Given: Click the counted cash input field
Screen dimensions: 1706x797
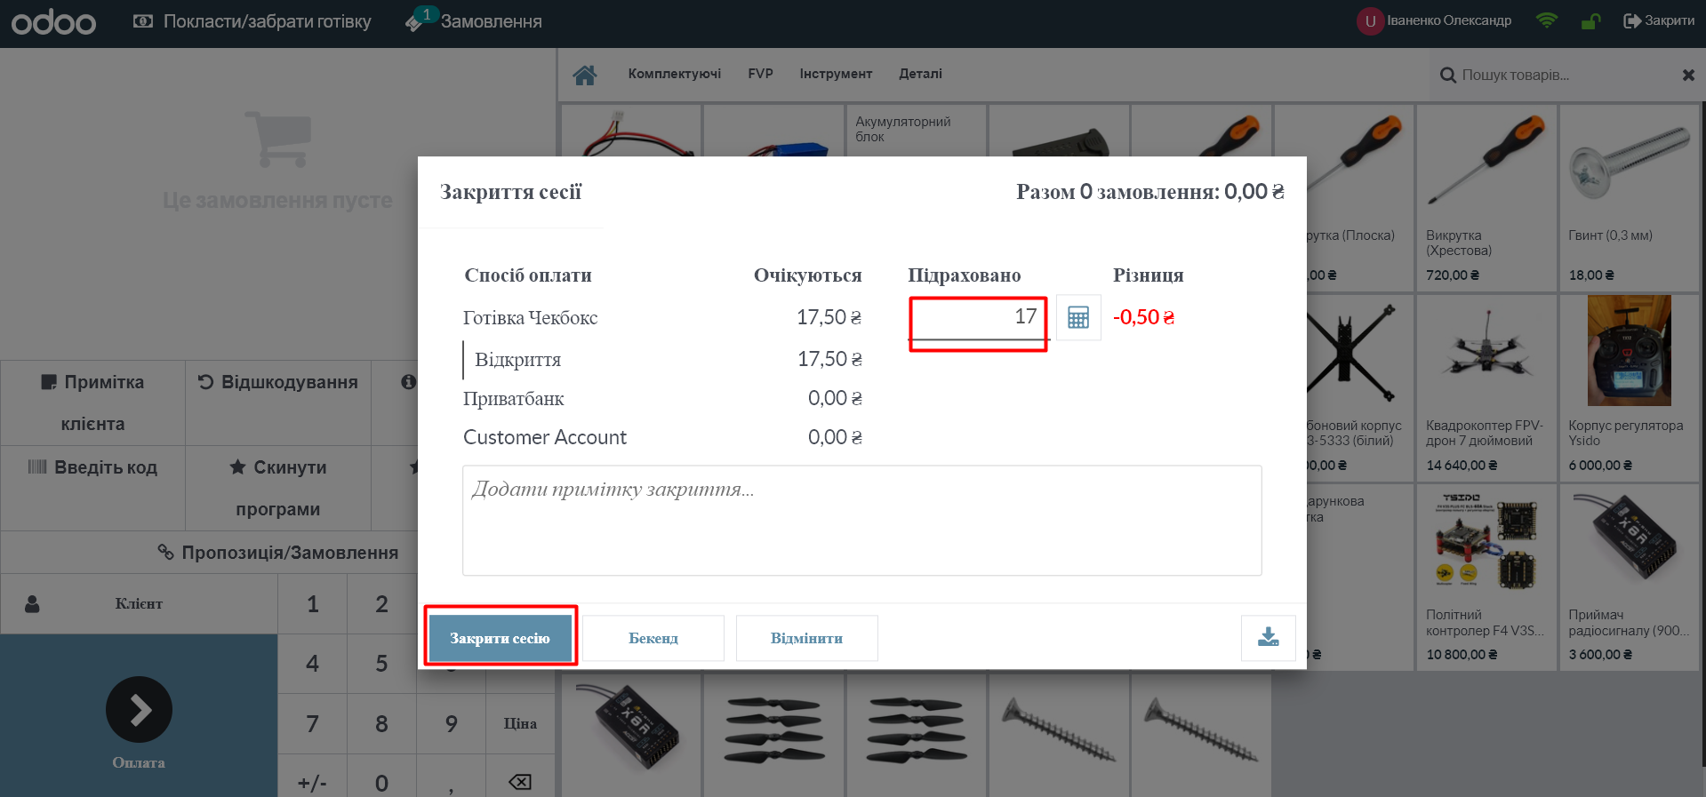Looking at the screenshot, I should click(977, 317).
